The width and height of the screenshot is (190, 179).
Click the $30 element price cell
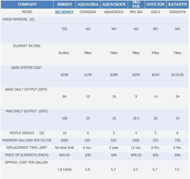pyautogui.click(x=88, y=155)
